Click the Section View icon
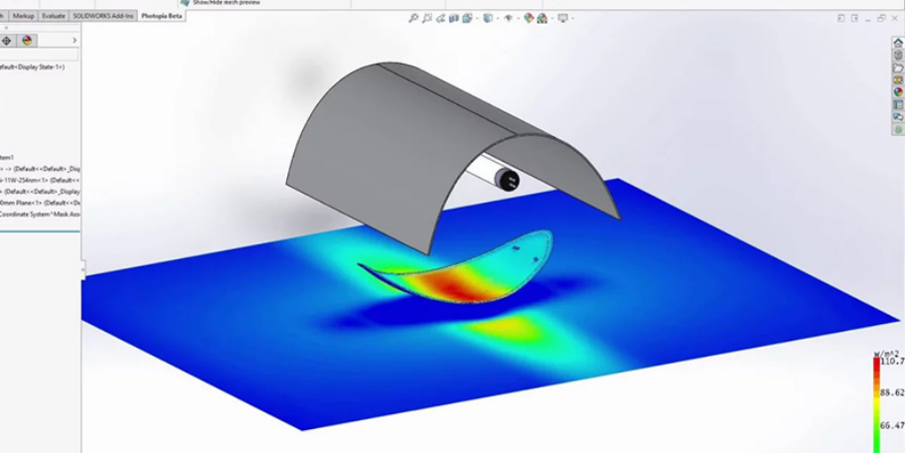The width and height of the screenshot is (905, 453). [x=455, y=18]
